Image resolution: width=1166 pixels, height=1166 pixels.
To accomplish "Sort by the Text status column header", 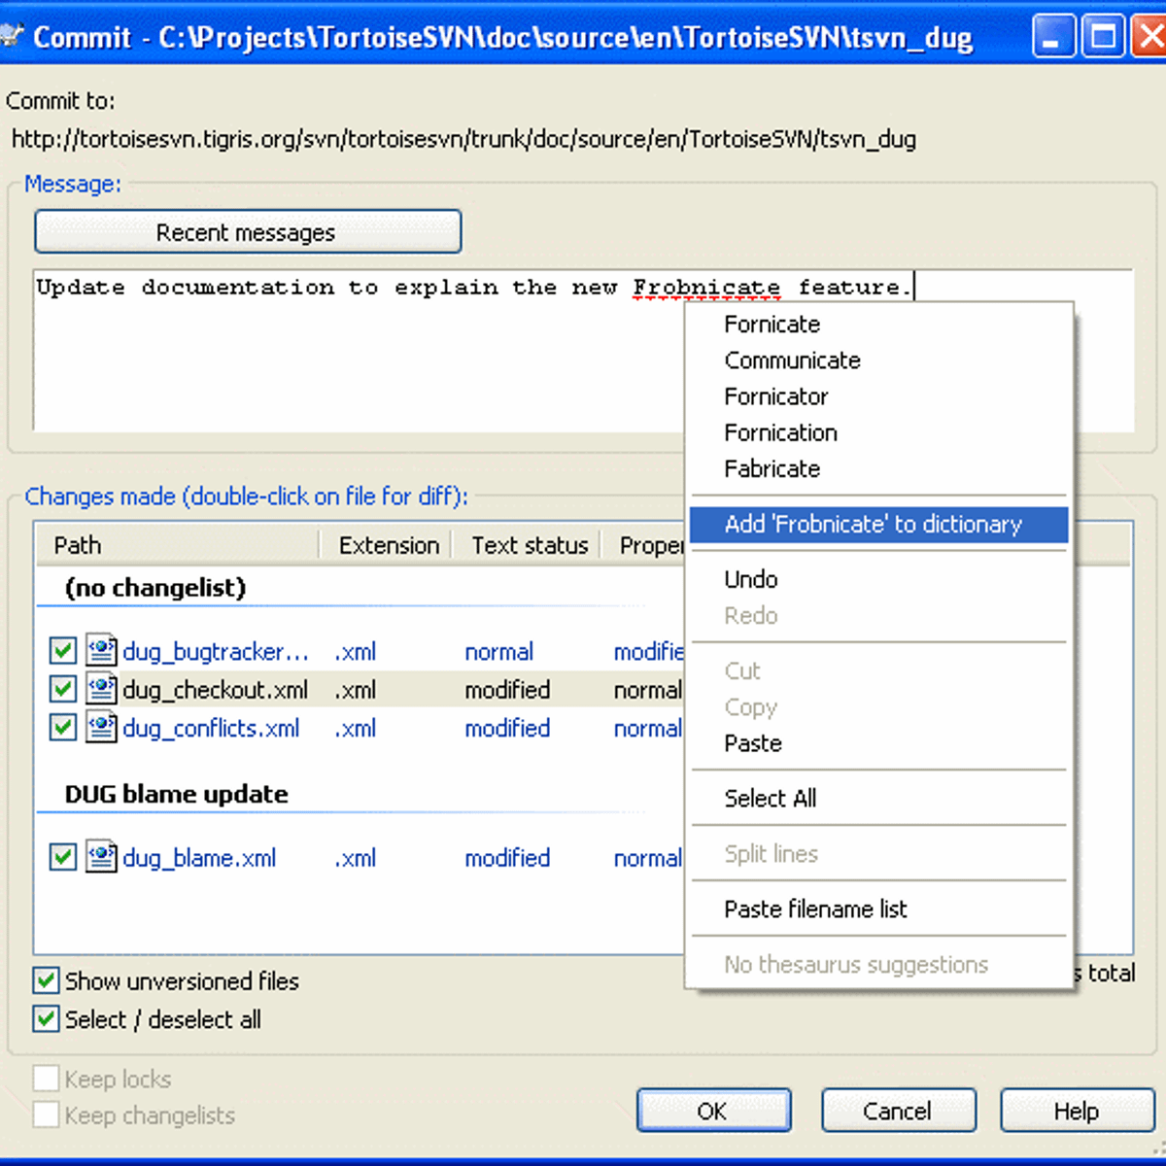I will point(530,546).
